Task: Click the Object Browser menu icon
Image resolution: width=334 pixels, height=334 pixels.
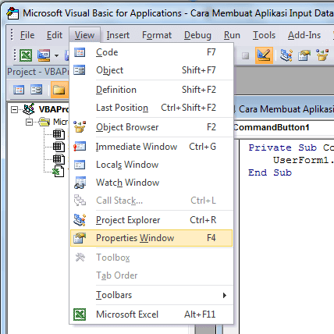Action: point(80,126)
